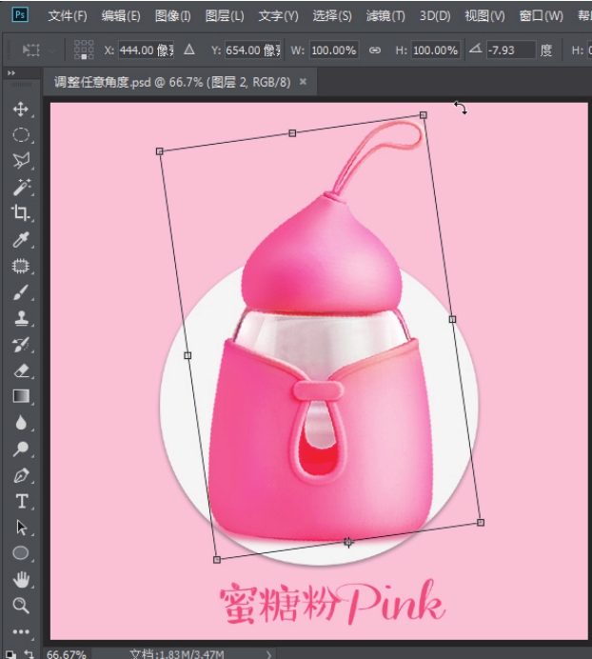Pick the Magic Wand tool

tap(20, 188)
